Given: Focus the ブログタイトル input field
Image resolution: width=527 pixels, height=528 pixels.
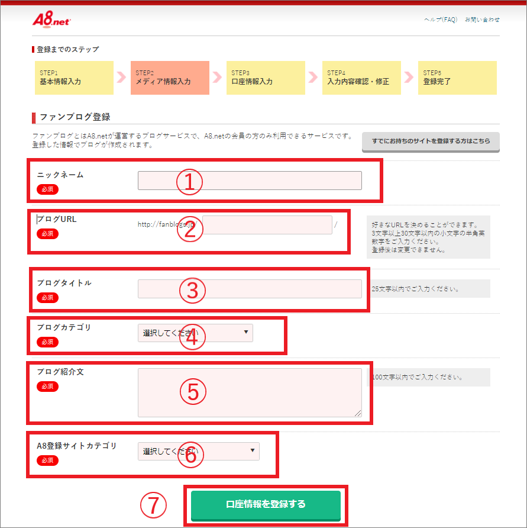Looking at the screenshot, I should (250, 289).
